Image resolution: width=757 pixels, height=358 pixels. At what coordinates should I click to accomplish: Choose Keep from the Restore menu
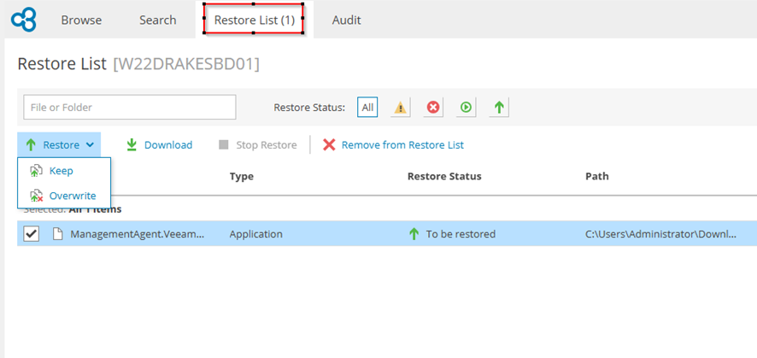click(x=61, y=171)
